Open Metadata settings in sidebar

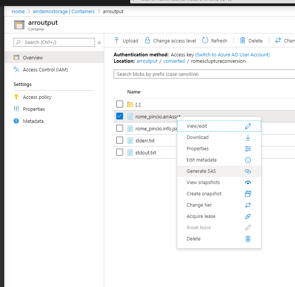tap(54, 121)
